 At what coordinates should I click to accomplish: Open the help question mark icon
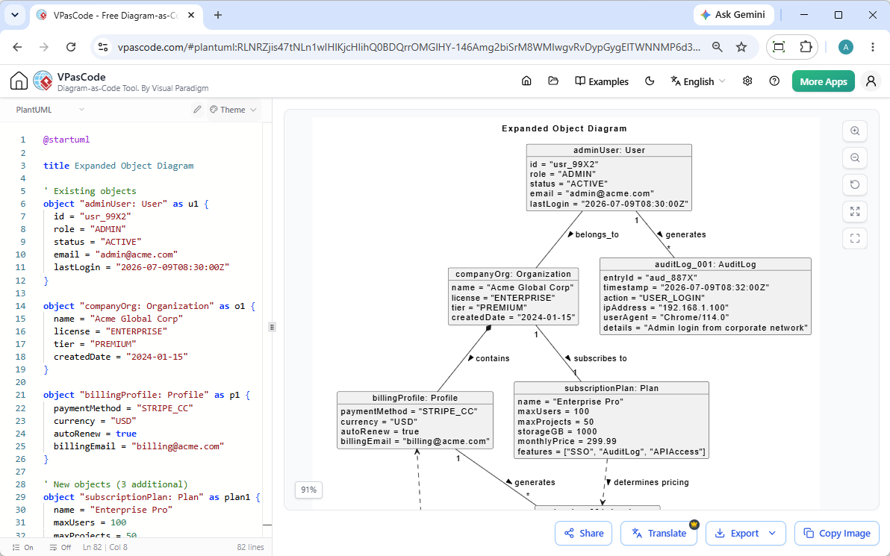[x=774, y=81]
